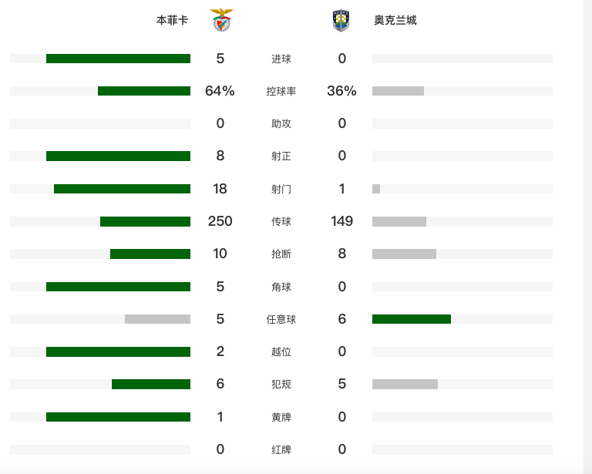The height and width of the screenshot is (474, 592).
Task: Click Auckland City's gray fouls bar
Action: (x=405, y=384)
